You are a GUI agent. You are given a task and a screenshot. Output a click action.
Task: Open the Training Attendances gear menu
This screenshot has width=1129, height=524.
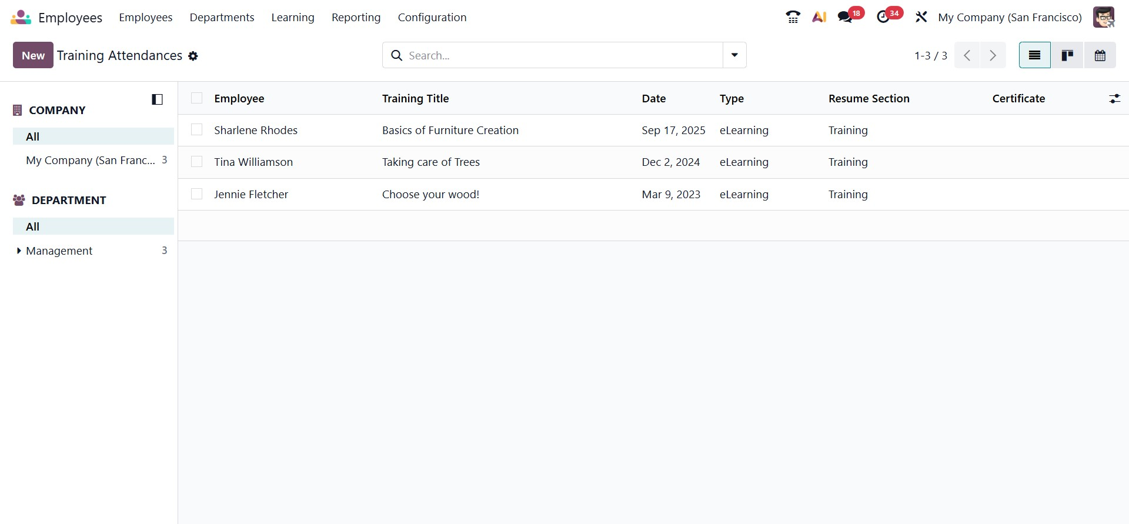pyautogui.click(x=193, y=56)
